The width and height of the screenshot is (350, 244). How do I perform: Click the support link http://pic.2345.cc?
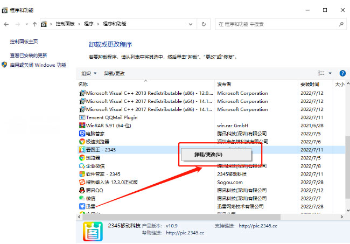[258, 226]
